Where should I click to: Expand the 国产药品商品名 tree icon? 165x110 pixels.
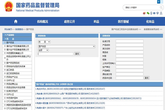(x=5, y=63)
